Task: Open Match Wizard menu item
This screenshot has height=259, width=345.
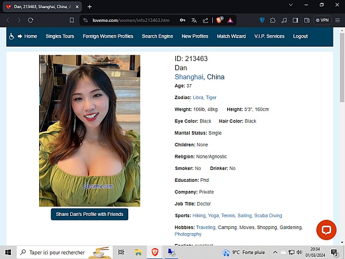Action: [x=231, y=36]
